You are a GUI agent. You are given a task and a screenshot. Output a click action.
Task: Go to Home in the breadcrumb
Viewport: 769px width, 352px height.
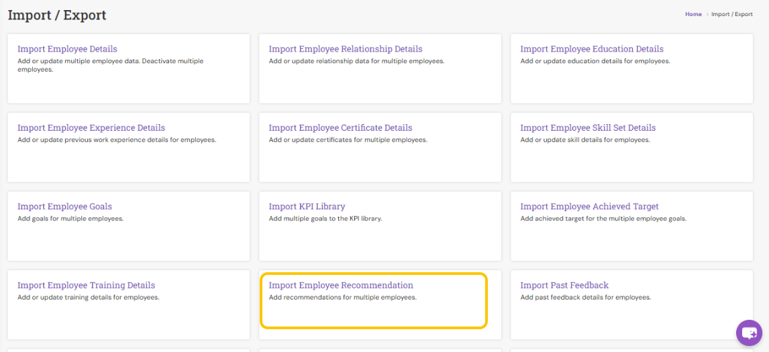click(x=693, y=14)
